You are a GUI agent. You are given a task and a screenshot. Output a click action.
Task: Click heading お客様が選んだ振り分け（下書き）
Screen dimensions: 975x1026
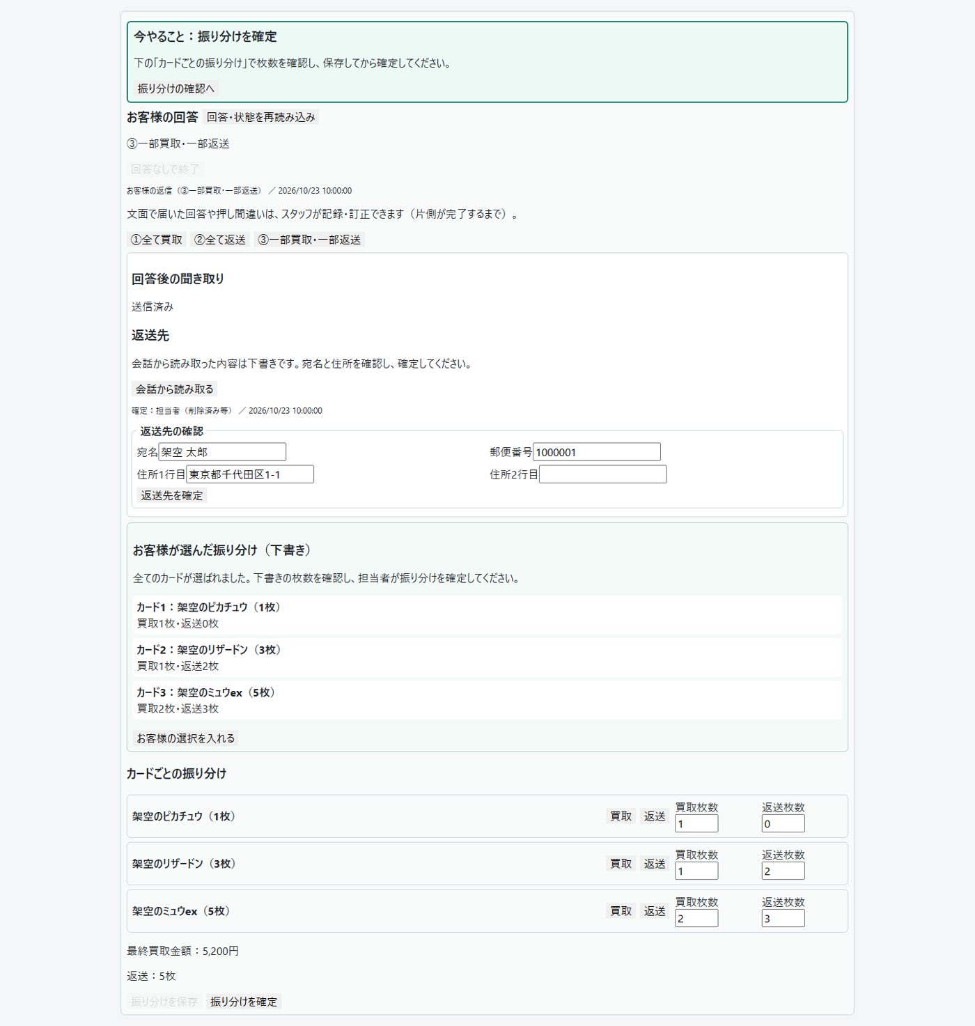pos(223,550)
